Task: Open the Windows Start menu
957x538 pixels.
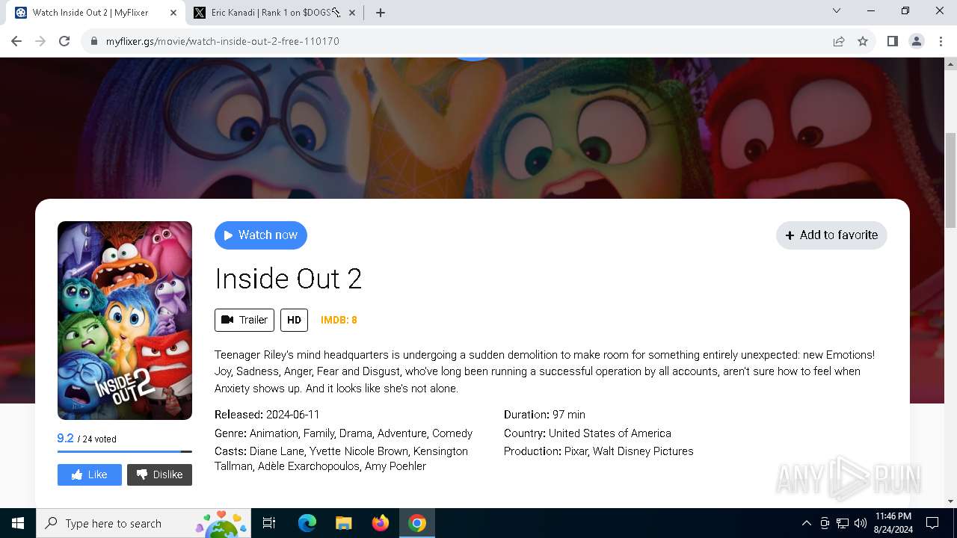Action: point(18,523)
